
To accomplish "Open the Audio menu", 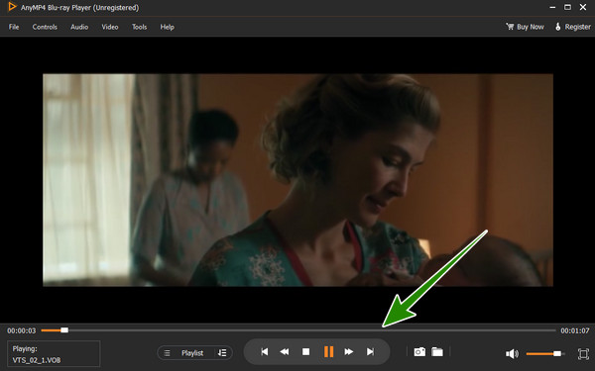I will [79, 27].
